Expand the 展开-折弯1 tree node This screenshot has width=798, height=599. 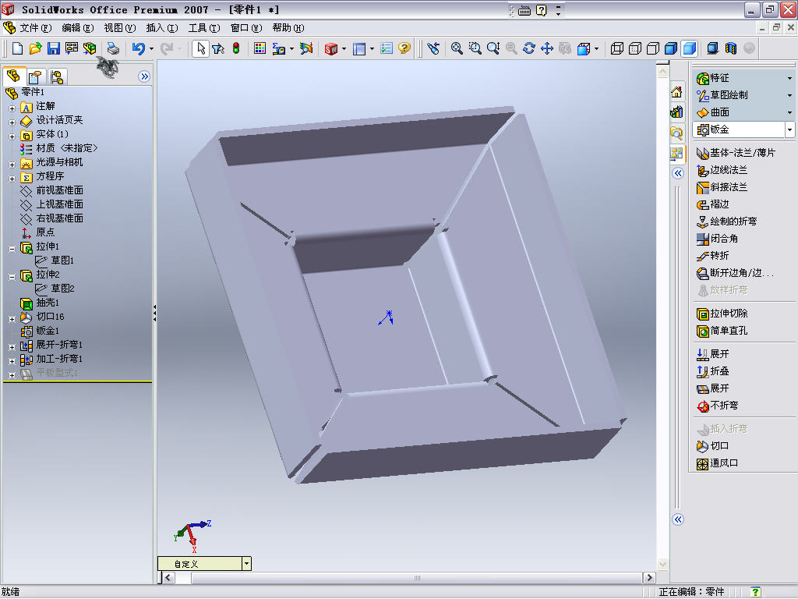[12, 347]
